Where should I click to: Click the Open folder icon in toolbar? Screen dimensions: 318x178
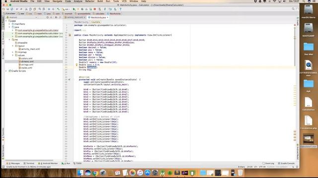(x=3, y=9)
